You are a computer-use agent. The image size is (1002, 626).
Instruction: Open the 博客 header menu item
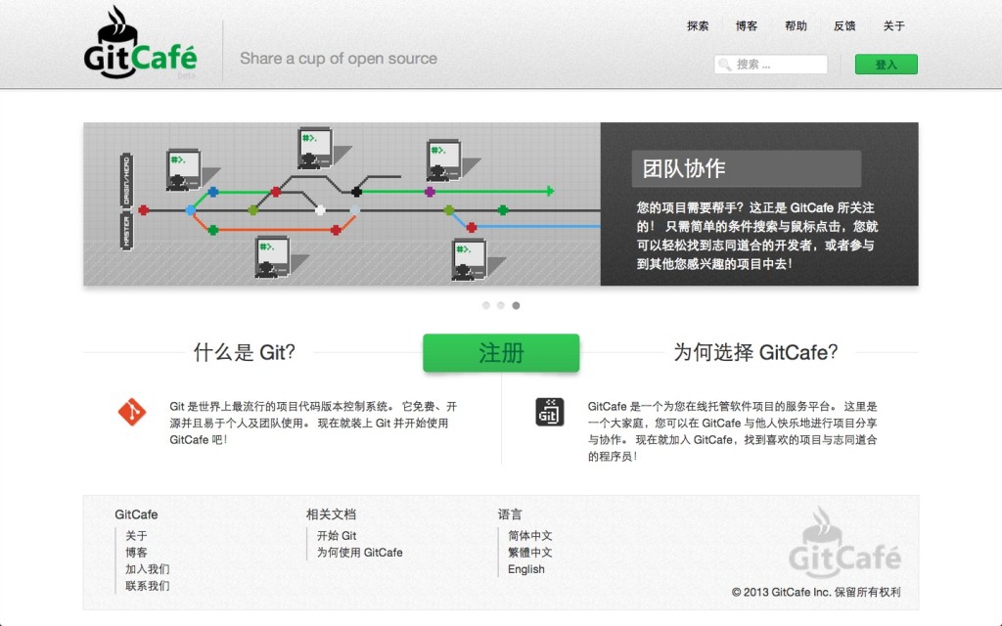(x=747, y=26)
